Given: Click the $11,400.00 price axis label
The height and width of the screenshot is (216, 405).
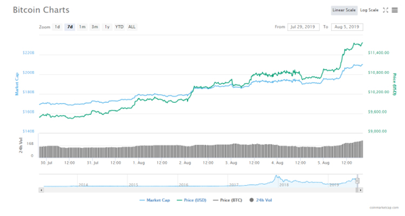Looking at the screenshot, I should 379,53.
